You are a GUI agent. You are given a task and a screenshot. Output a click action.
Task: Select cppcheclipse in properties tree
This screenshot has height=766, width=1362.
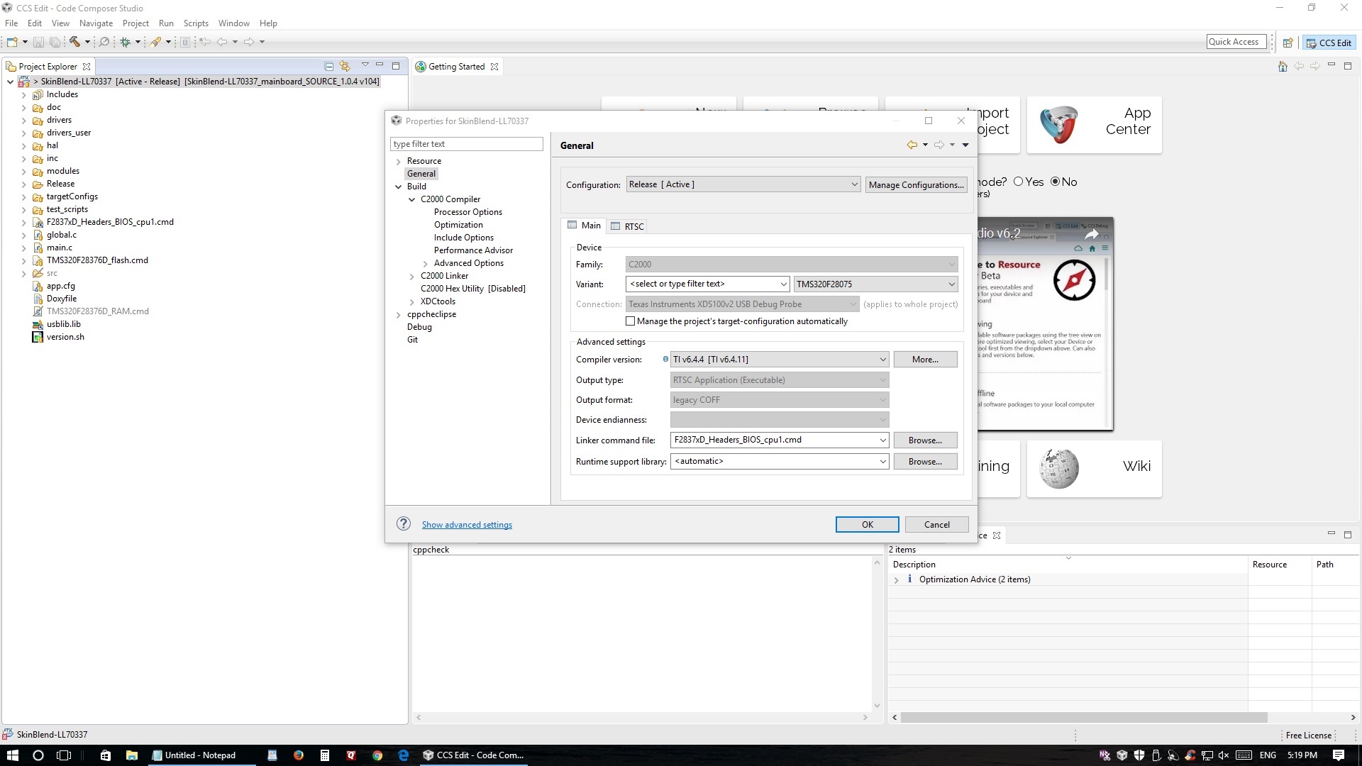coord(431,314)
